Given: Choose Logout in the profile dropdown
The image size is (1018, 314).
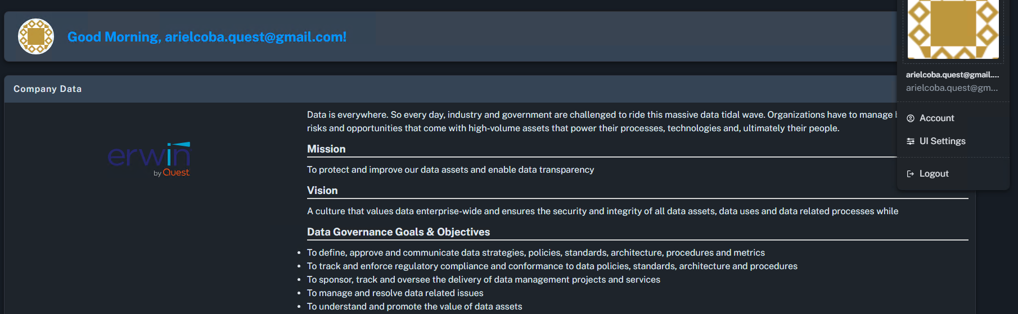Looking at the screenshot, I should pos(934,174).
